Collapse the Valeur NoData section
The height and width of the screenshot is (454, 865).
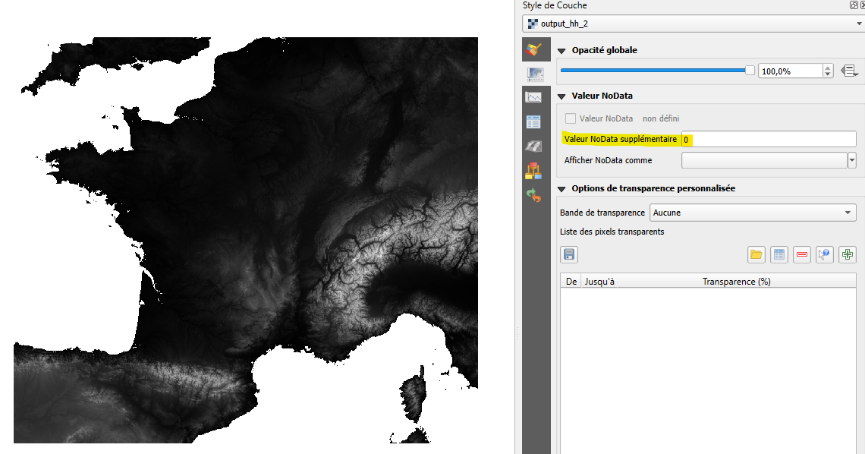pyautogui.click(x=562, y=96)
